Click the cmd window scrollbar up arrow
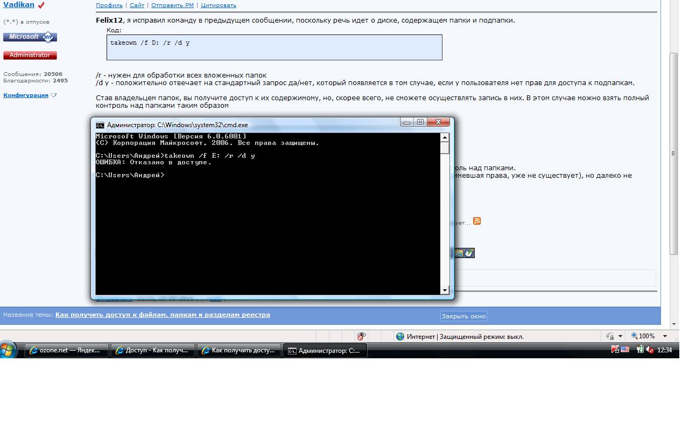Screen dimensions: 689x431 tap(445, 137)
